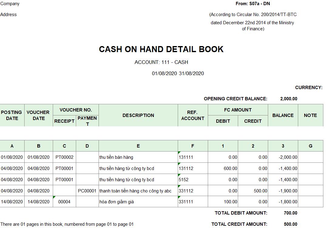This screenshot has height=230, width=327.
Task: Click the 14/08/2020 posting date cell
Action: click(12, 202)
